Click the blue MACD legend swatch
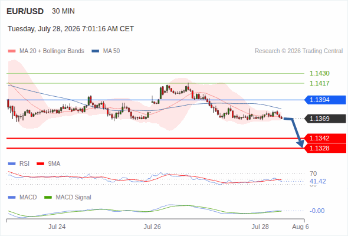348x236 pixels. click(x=12, y=198)
